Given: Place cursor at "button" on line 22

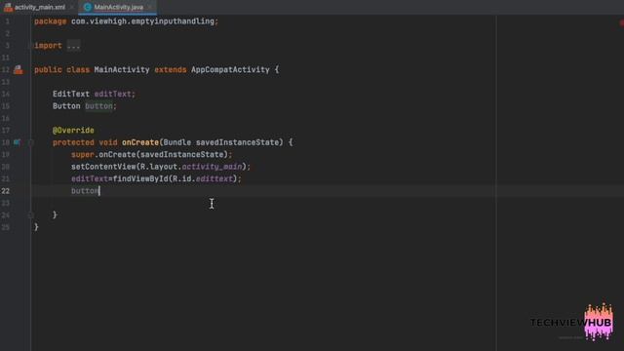Looking at the screenshot, I should tap(85, 191).
